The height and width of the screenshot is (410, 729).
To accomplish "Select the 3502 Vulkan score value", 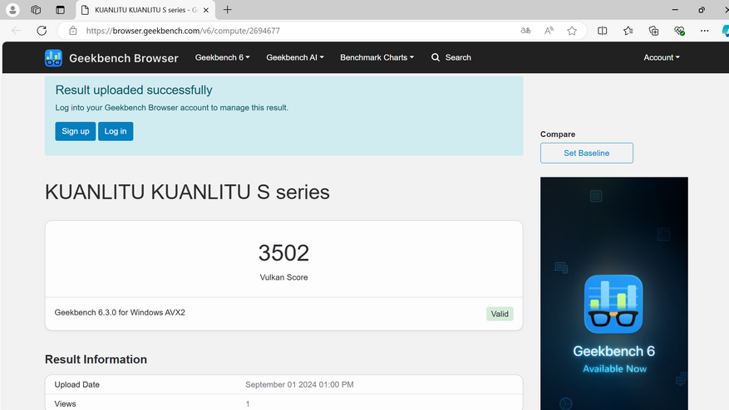I will click(283, 253).
